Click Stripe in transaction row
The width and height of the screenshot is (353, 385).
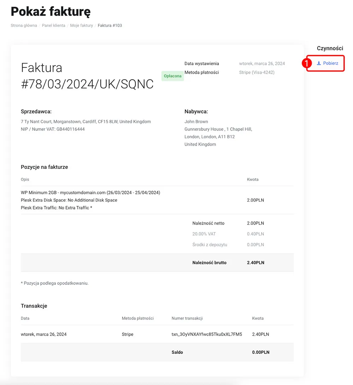click(127, 334)
